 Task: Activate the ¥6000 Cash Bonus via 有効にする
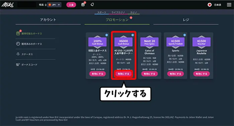[123, 74]
